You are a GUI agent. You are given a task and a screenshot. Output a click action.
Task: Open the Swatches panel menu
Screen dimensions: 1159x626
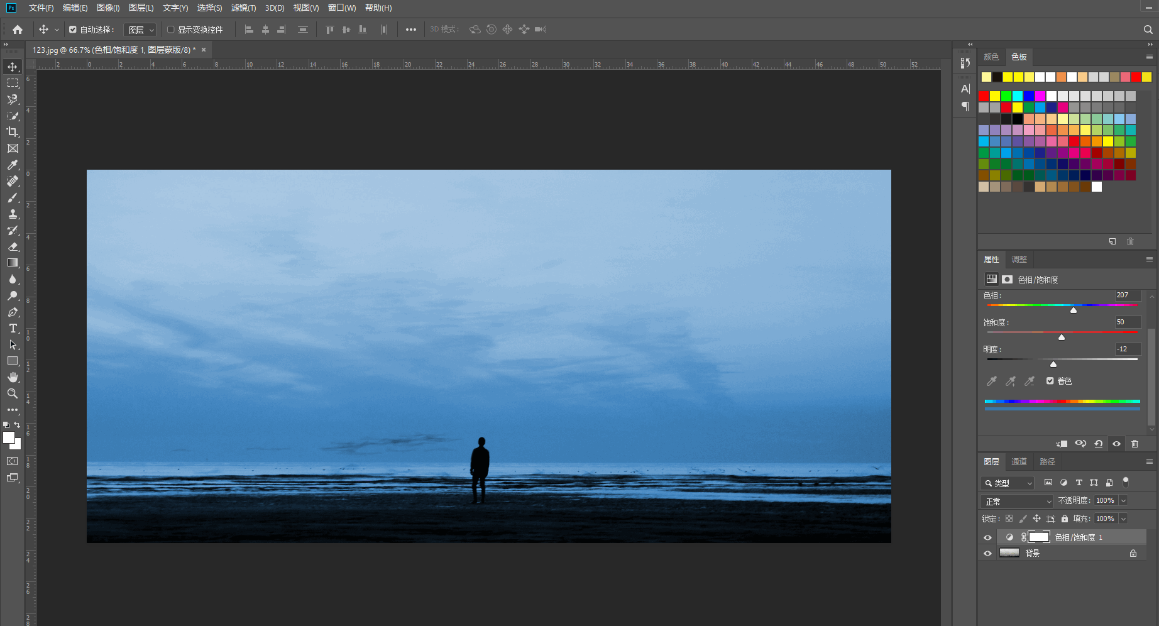pos(1150,57)
